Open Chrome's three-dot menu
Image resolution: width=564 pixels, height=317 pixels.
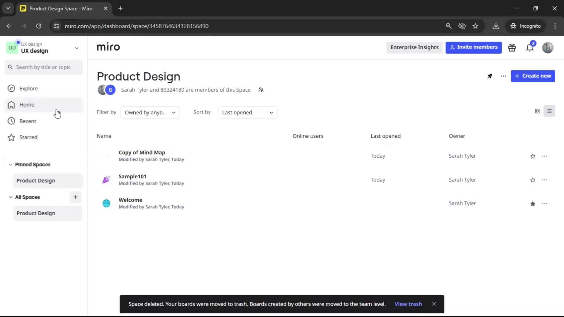click(x=555, y=26)
